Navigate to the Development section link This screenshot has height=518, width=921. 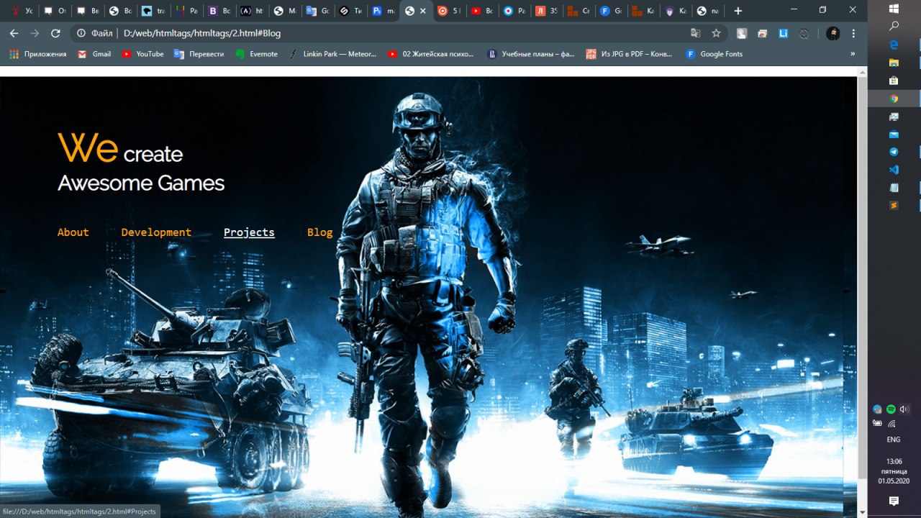click(x=156, y=232)
